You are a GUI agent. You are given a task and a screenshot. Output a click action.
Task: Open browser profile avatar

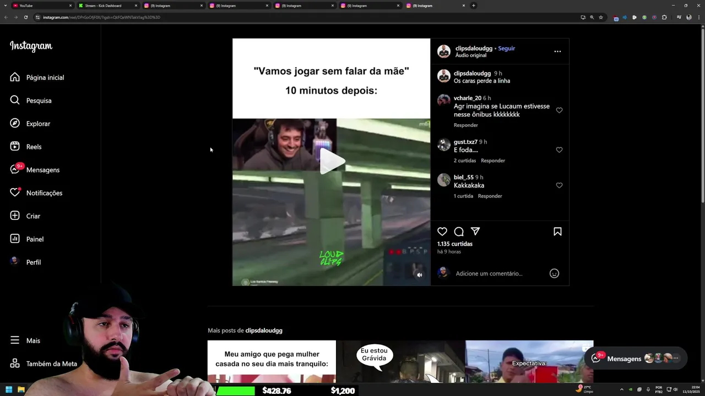point(688,17)
